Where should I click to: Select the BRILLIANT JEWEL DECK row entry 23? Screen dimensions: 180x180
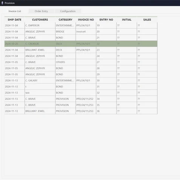pyautogui.click(x=81, y=50)
